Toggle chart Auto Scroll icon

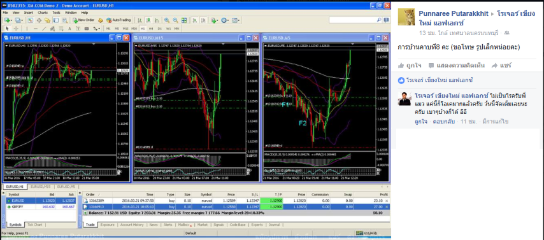[194, 20]
